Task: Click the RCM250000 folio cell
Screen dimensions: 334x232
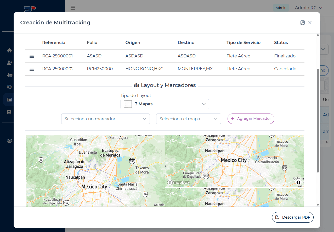Action: [100, 69]
